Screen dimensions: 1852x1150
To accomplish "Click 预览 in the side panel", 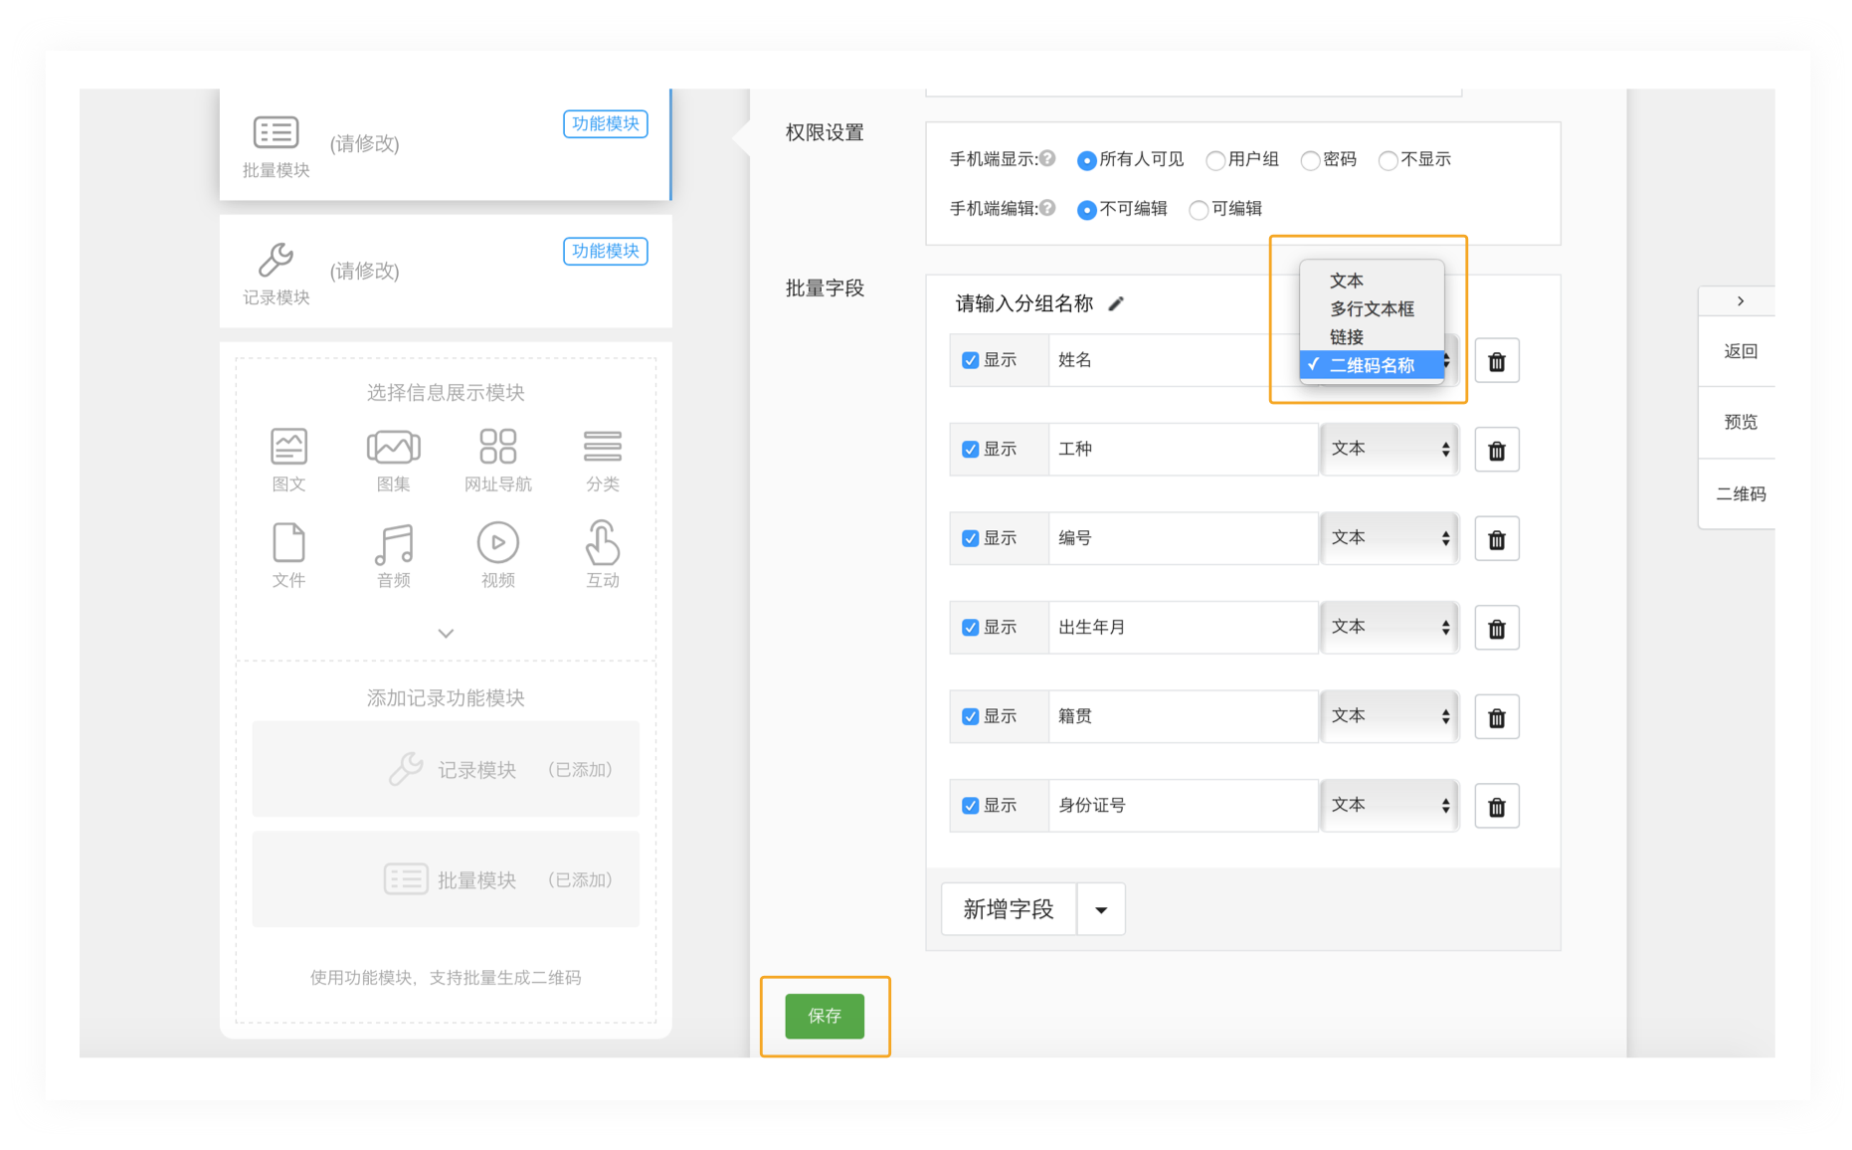I will click(1741, 422).
